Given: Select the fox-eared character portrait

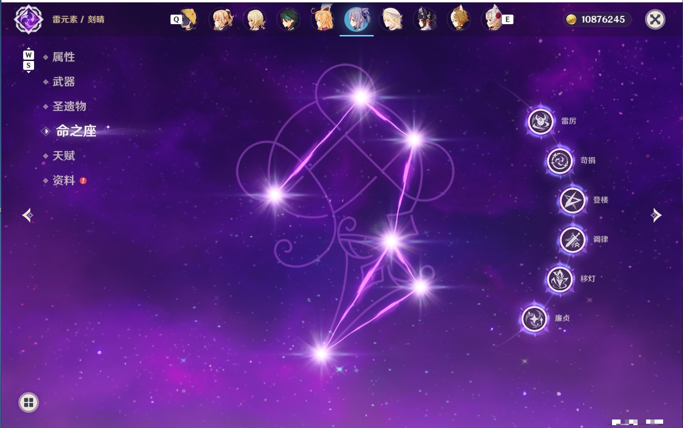Looking at the screenshot, I should tap(459, 19).
